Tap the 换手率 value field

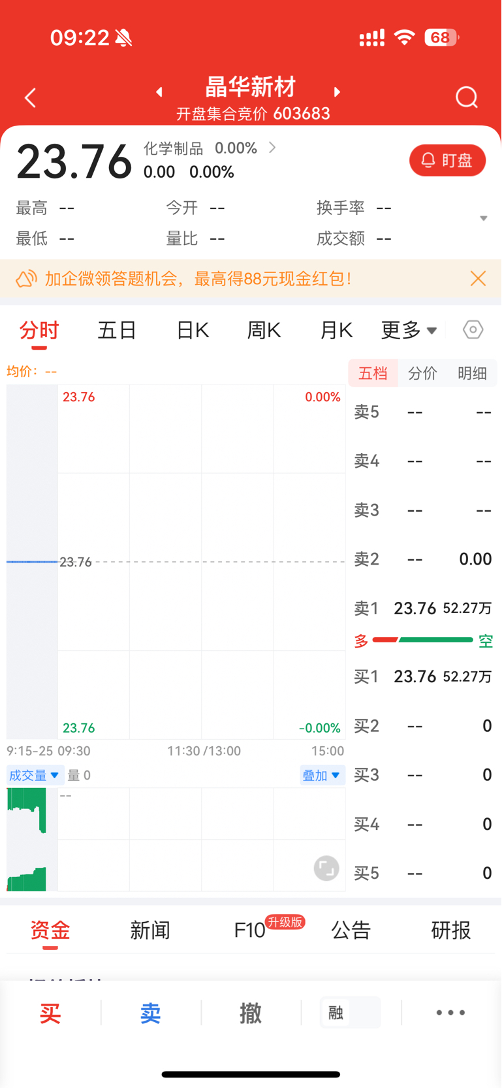(x=384, y=208)
